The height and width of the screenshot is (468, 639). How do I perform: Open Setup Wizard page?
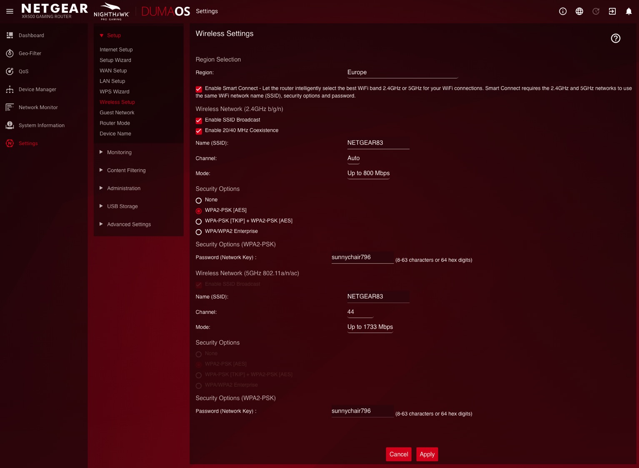(115, 60)
